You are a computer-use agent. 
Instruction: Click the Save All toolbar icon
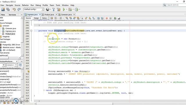pyautogui.click(x=8, y=9)
